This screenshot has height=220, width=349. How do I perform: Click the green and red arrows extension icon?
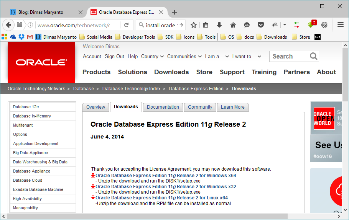(x=296, y=25)
